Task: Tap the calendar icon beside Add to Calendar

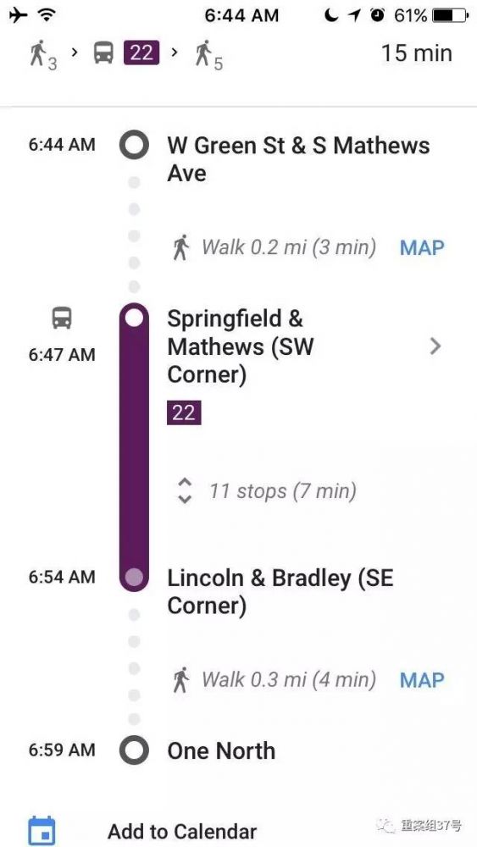Action: point(42,831)
